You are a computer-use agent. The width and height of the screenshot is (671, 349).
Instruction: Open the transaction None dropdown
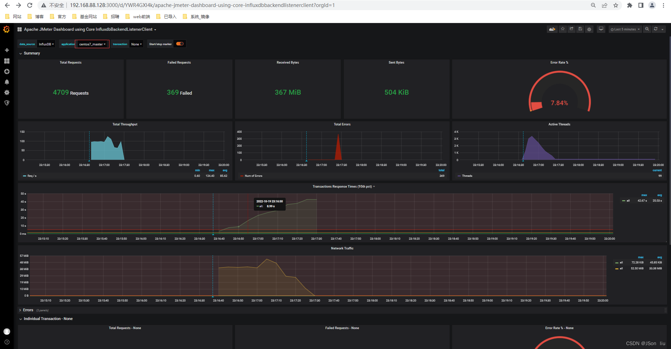136,44
